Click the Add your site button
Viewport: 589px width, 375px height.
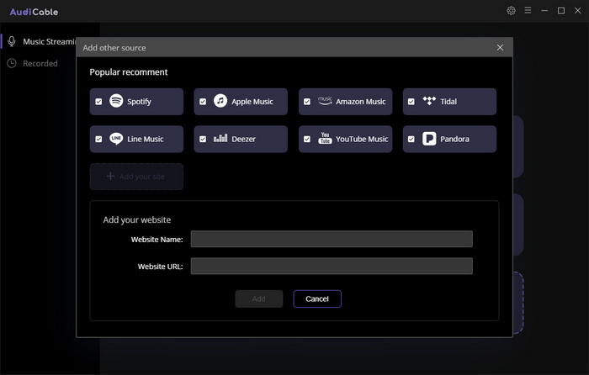coord(136,177)
